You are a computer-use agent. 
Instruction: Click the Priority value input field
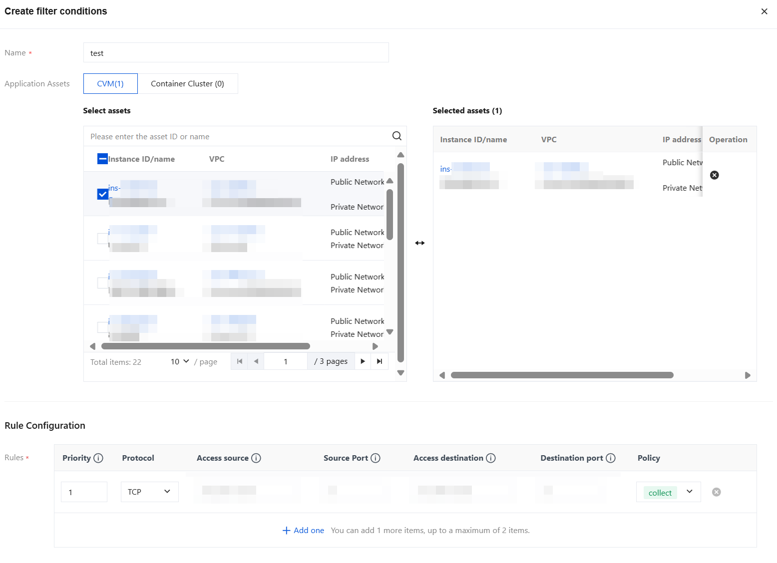coord(84,492)
